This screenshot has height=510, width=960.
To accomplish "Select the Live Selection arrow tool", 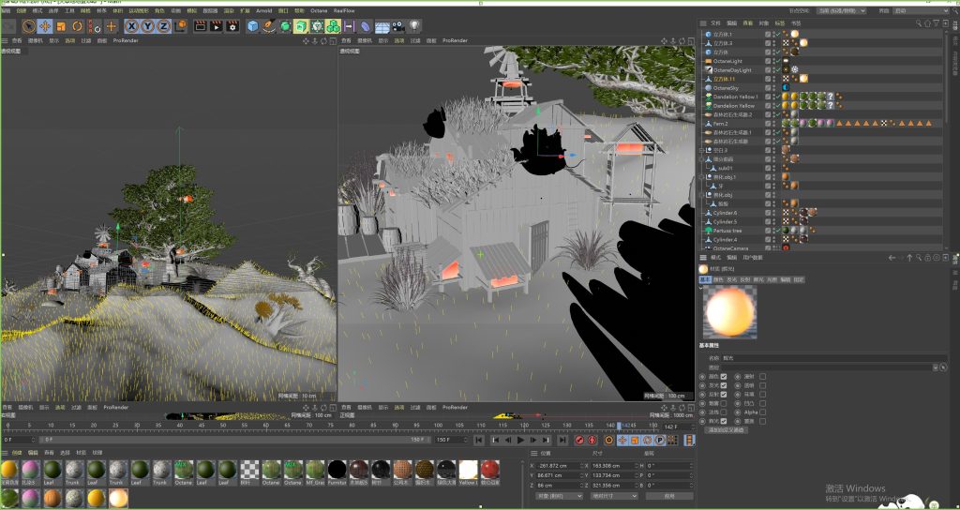I will (28, 26).
